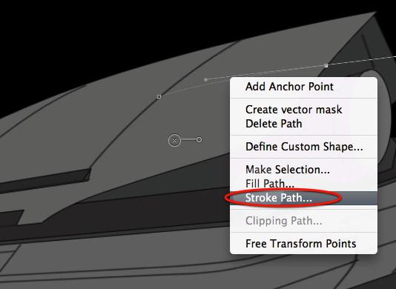Click small hollow circle beside X marker
396x289 pixels.
(x=199, y=139)
